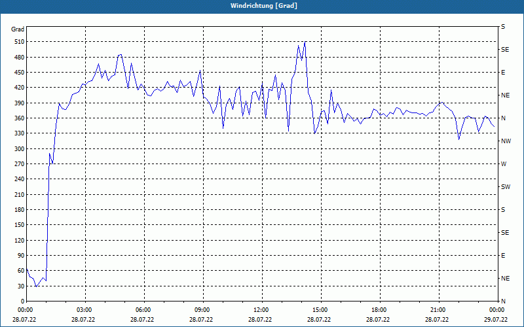Click the 28.07.22 date under 06:00
524x327 pixels.
[142, 320]
